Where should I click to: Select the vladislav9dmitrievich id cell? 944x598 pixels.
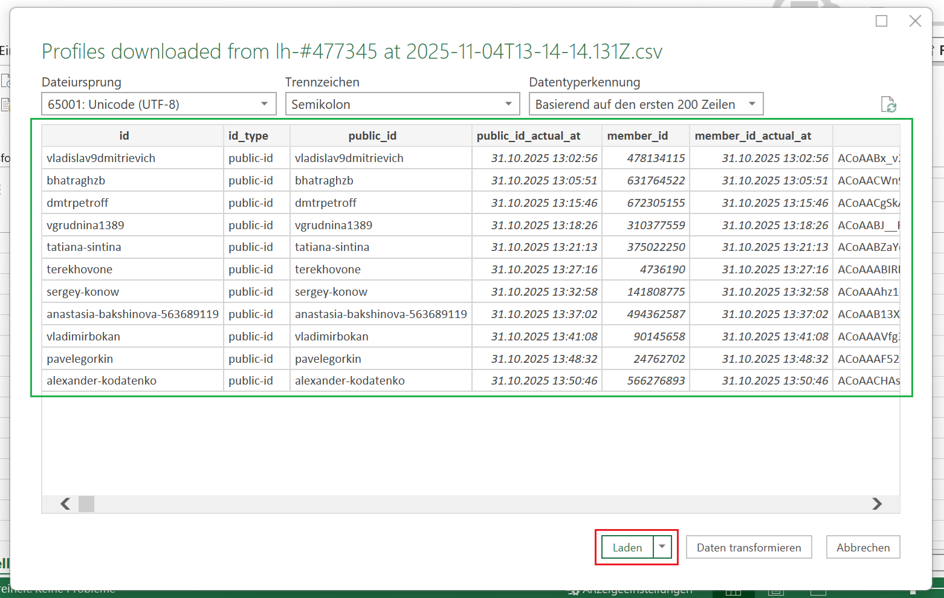click(x=101, y=158)
